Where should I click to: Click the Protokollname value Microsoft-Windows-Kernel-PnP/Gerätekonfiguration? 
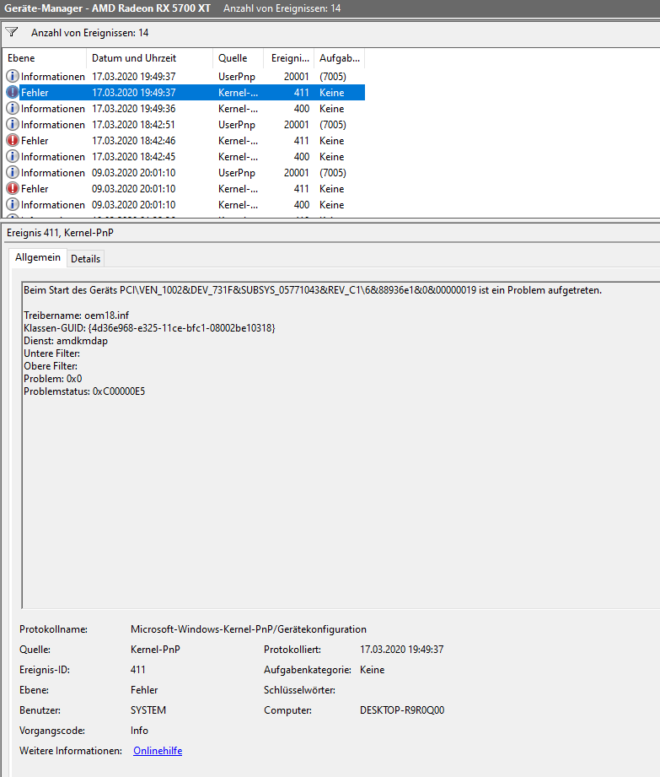tap(249, 629)
